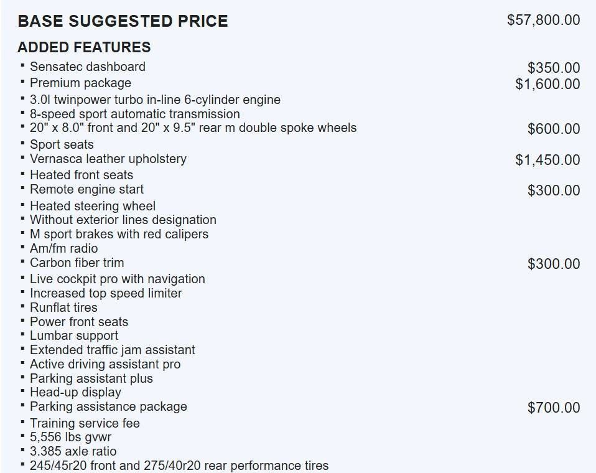Click Live cockpit pro with navigation
This screenshot has height=473, width=596.
pos(117,279)
